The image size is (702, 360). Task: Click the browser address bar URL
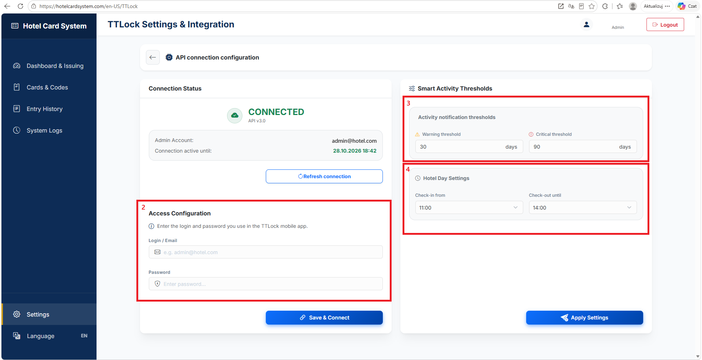pos(89,6)
